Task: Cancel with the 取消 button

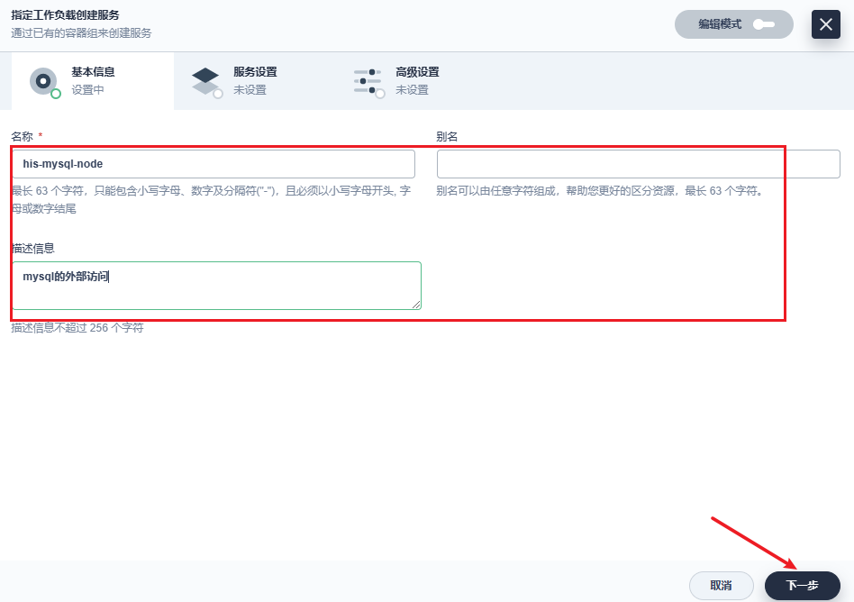Action: [x=721, y=586]
